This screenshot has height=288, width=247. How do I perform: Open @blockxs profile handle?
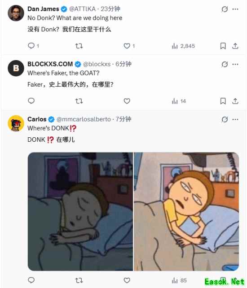(x=97, y=64)
